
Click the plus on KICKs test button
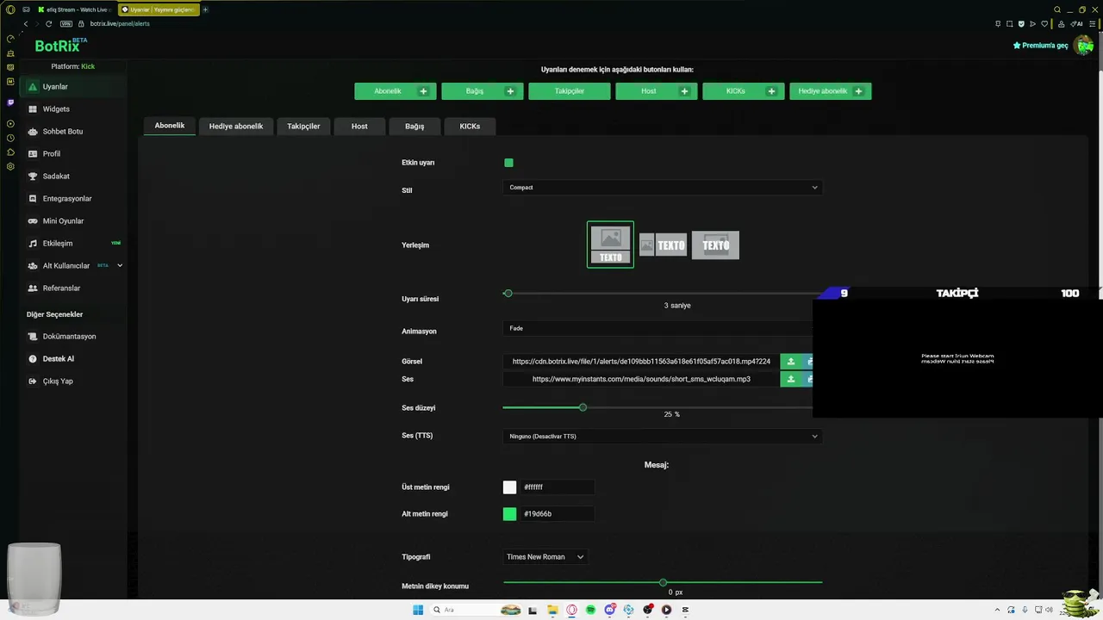[771, 91]
